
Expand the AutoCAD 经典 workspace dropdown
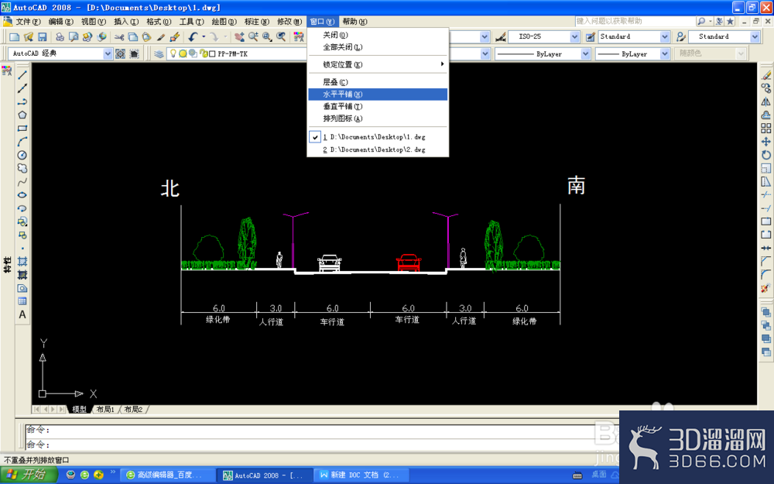pyautogui.click(x=108, y=54)
